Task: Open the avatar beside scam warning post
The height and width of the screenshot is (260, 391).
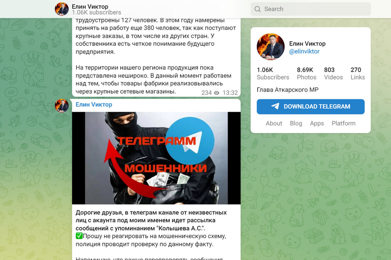Action: coord(62,106)
